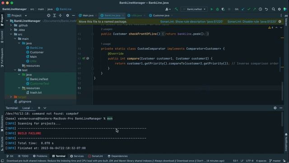Image resolution: width=289 pixels, height=163 pixels.
Task: Open the notification bar gear icon
Action: point(280,22)
